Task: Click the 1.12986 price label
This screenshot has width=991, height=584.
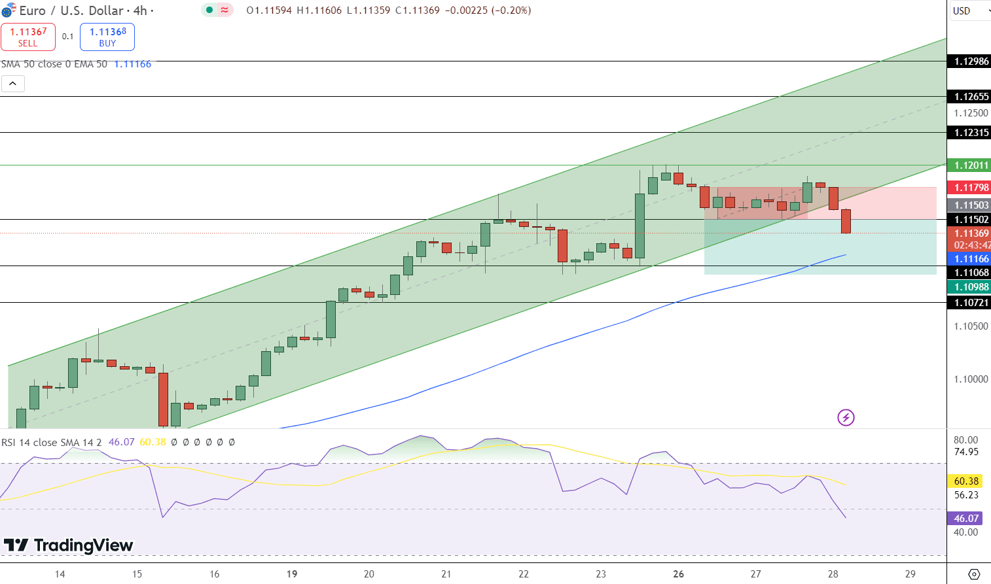Action: click(970, 61)
